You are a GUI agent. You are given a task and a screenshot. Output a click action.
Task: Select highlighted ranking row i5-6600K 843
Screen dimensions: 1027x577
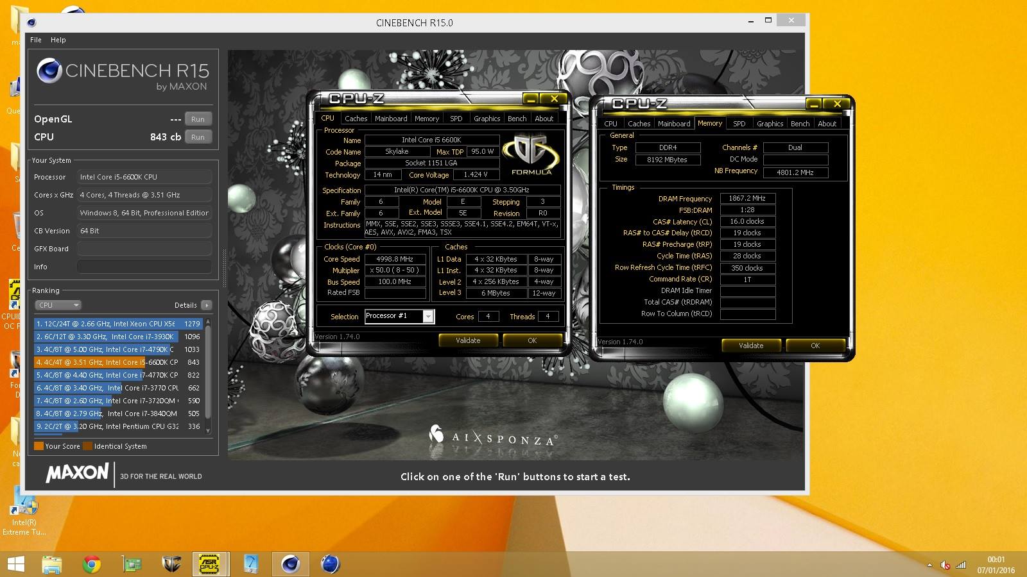(118, 362)
